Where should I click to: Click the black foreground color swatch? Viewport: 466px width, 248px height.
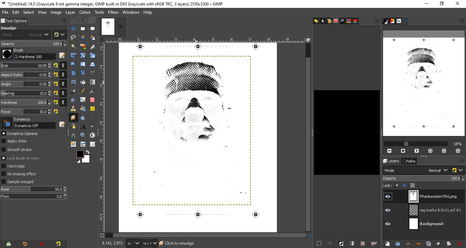(x=80, y=154)
